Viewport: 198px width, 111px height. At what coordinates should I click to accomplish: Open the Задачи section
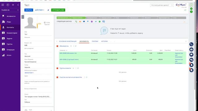pyautogui.click(x=10, y=39)
